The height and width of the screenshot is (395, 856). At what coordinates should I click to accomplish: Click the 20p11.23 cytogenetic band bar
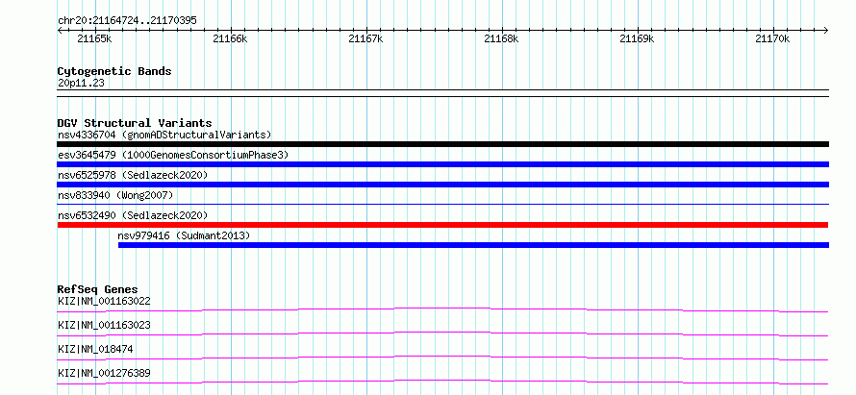442,93
